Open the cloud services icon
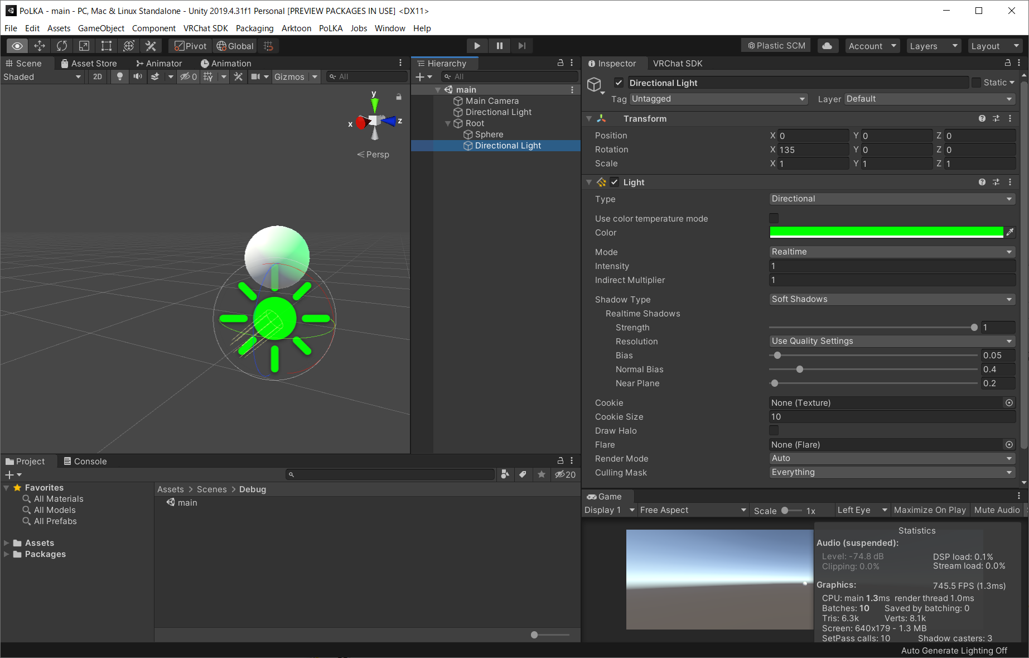Screen dimensions: 1029x658 tap(827, 46)
